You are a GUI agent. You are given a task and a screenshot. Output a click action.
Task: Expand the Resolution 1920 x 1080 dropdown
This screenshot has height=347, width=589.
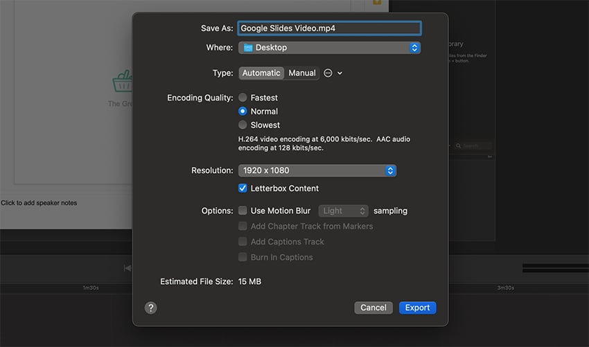coord(317,170)
